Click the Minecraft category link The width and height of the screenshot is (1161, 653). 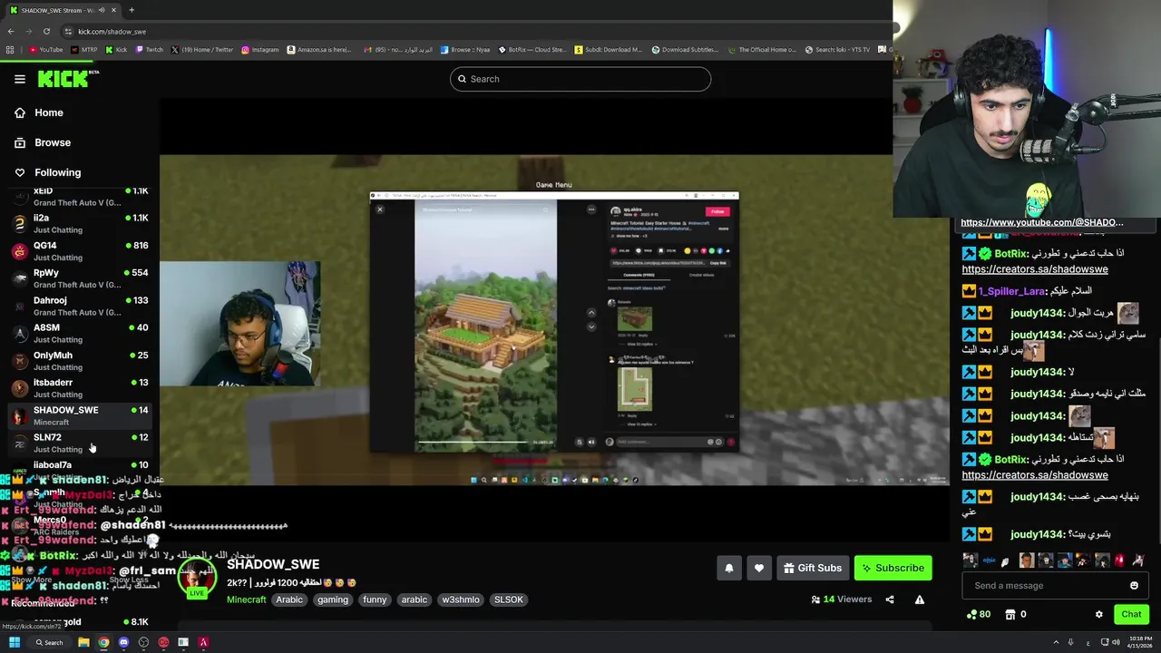[x=247, y=599]
